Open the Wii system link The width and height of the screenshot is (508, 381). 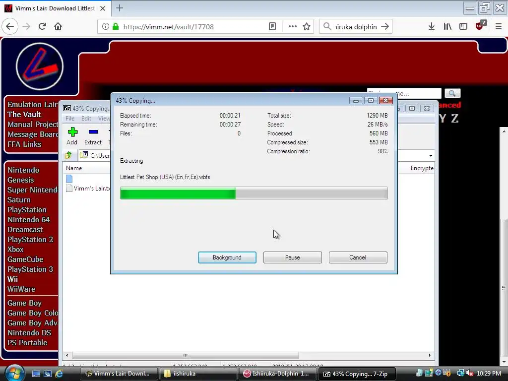tap(12, 279)
